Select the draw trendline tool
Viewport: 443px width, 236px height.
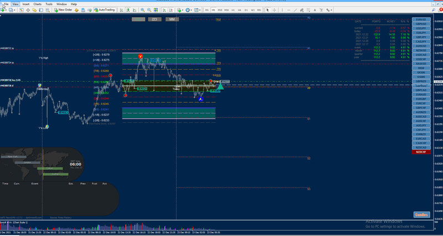295,10
